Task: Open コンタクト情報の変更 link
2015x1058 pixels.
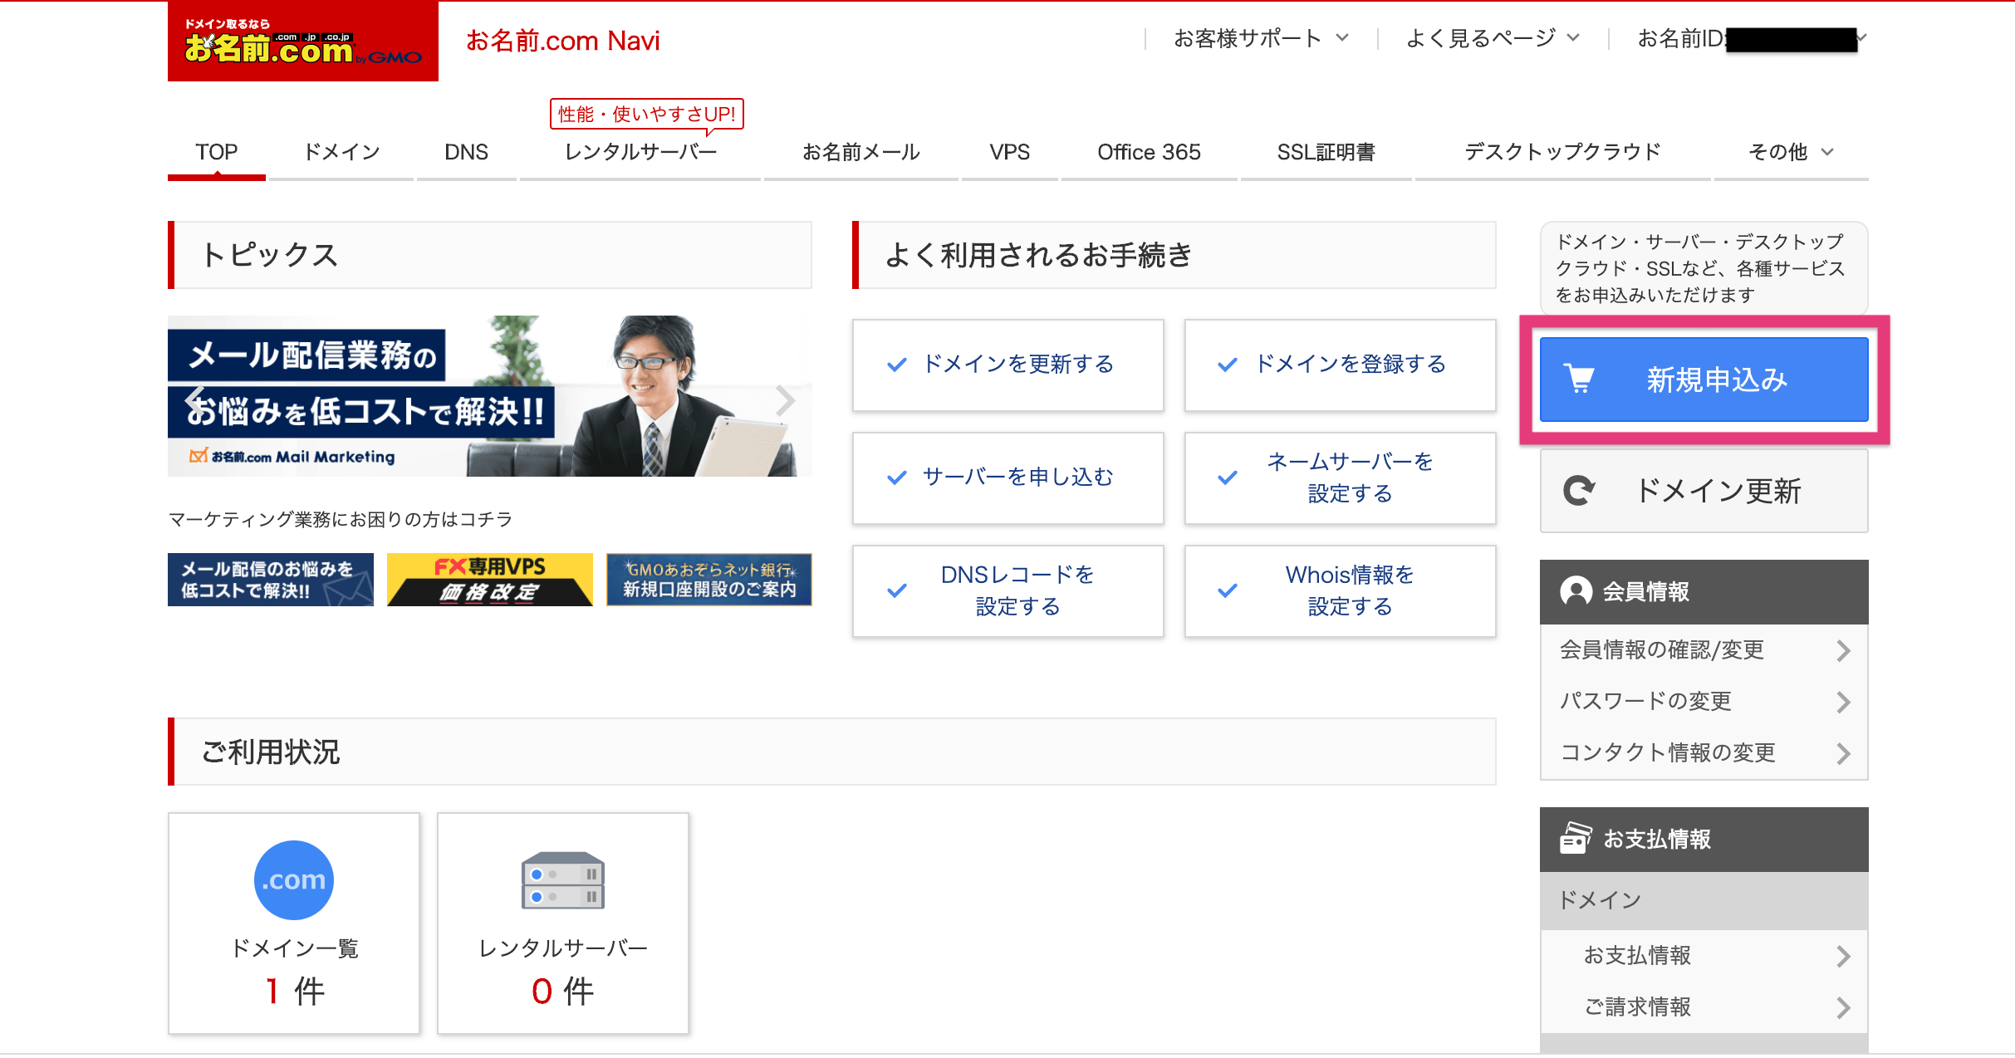Action: (x=1668, y=753)
